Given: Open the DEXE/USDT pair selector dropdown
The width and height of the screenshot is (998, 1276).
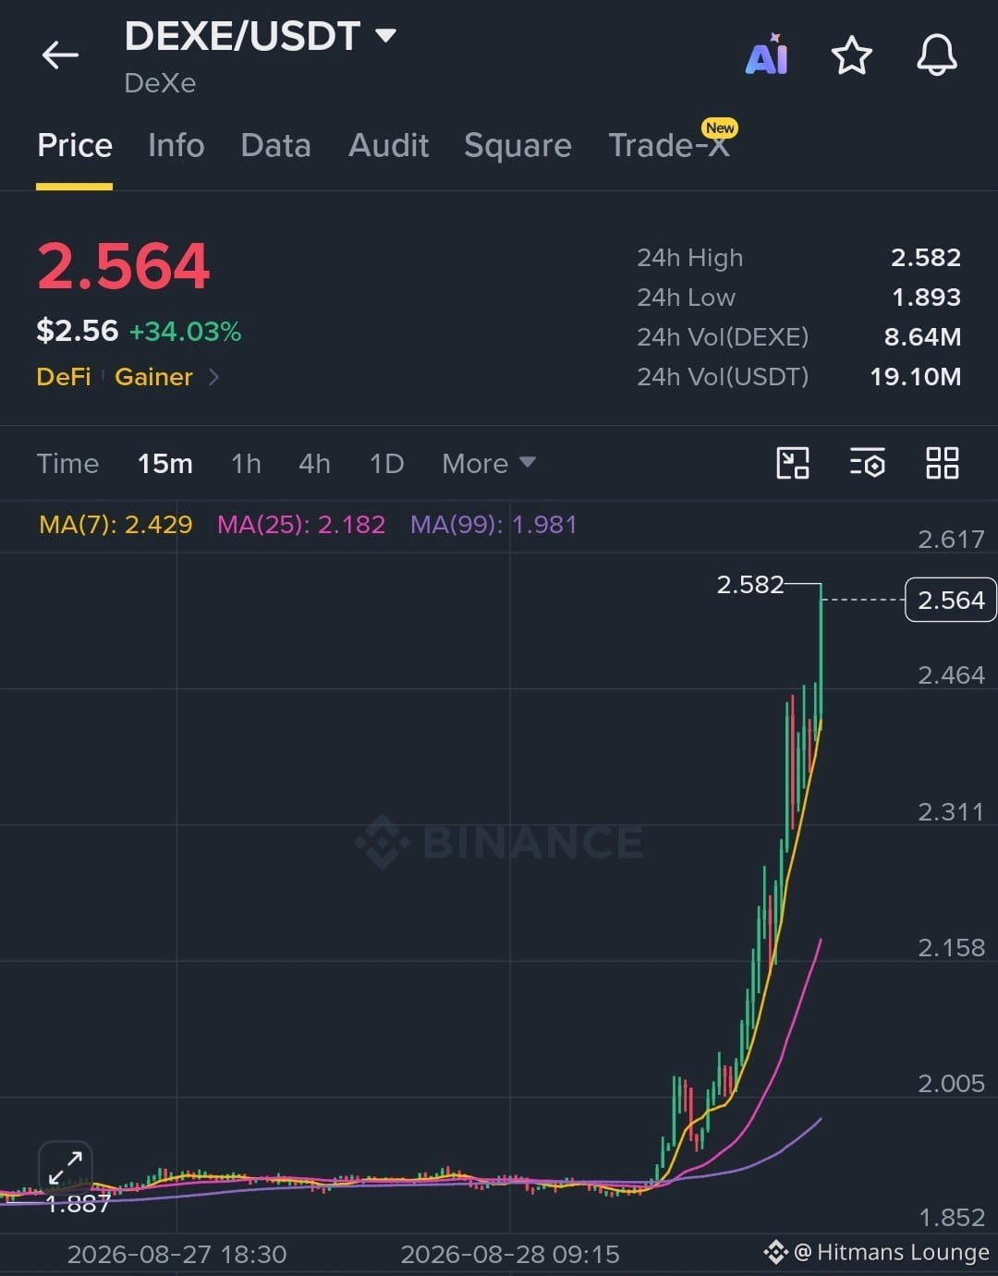Looking at the screenshot, I should (x=261, y=36).
